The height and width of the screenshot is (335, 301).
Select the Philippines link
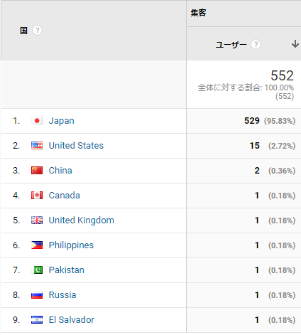click(71, 245)
